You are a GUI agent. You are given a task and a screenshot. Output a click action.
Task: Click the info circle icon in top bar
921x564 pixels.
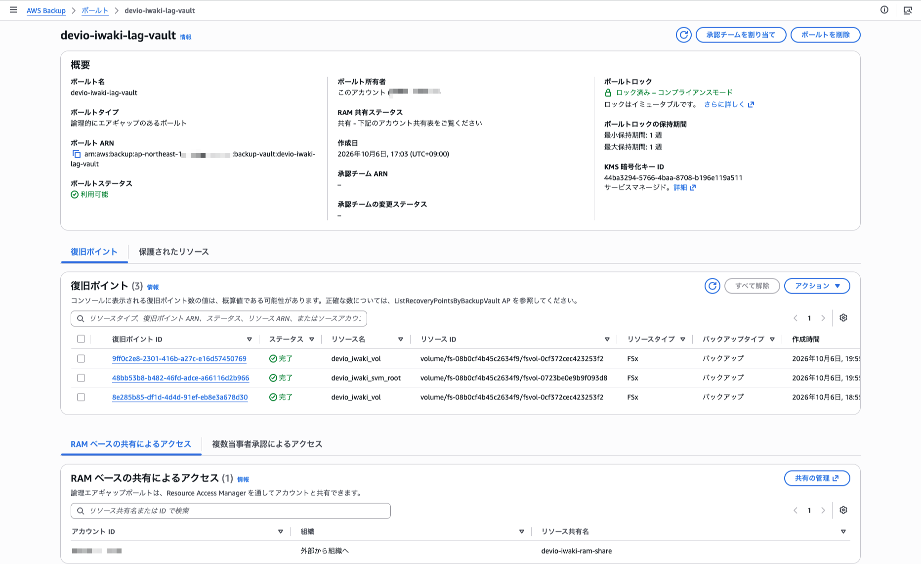pyautogui.click(x=884, y=10)
